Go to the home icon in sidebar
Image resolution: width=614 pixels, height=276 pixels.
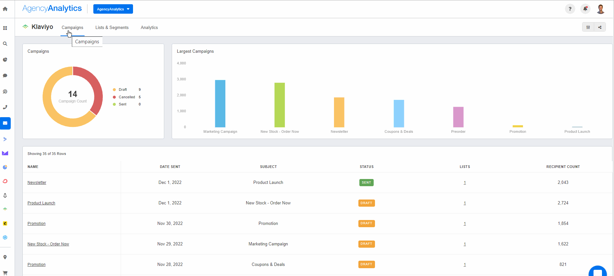tap(5, 9)
